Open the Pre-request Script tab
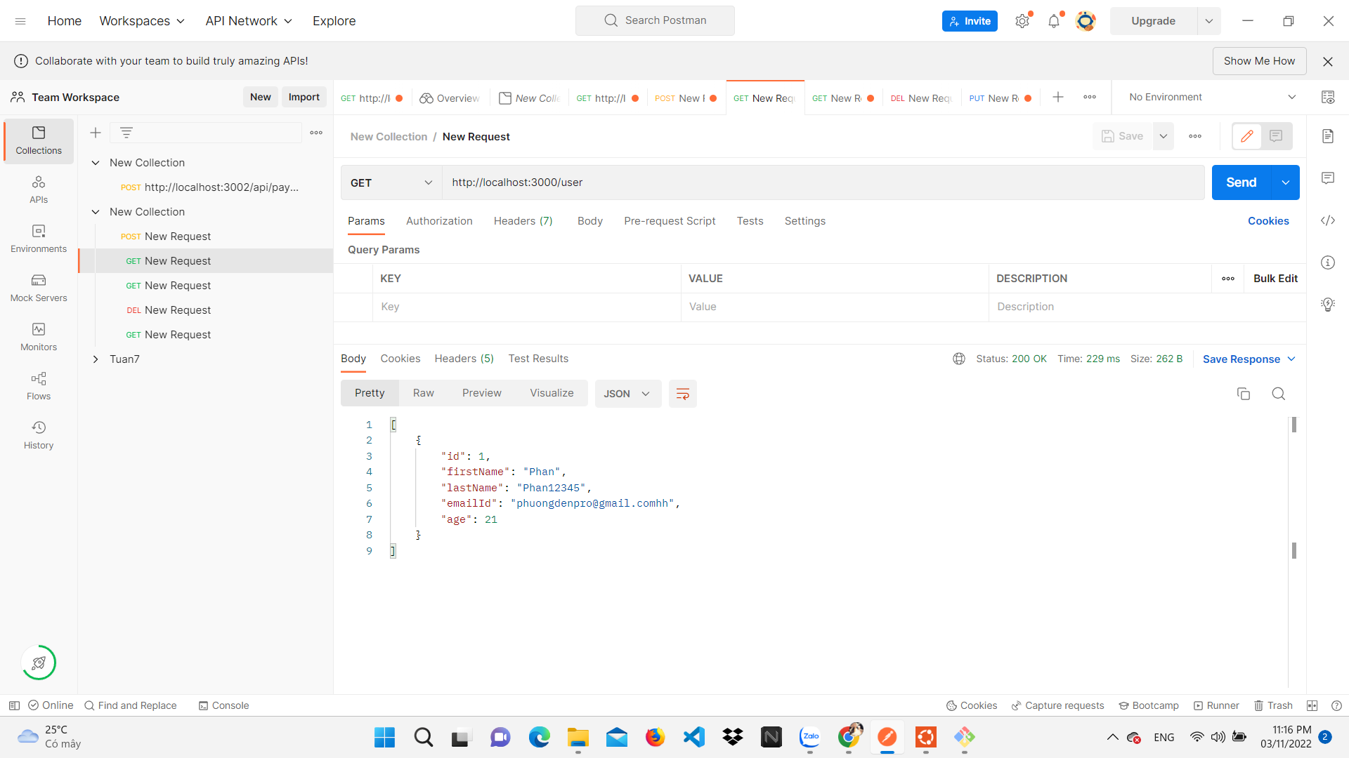The height and width of the screenshot is (758, 1349). pos(670,221)
